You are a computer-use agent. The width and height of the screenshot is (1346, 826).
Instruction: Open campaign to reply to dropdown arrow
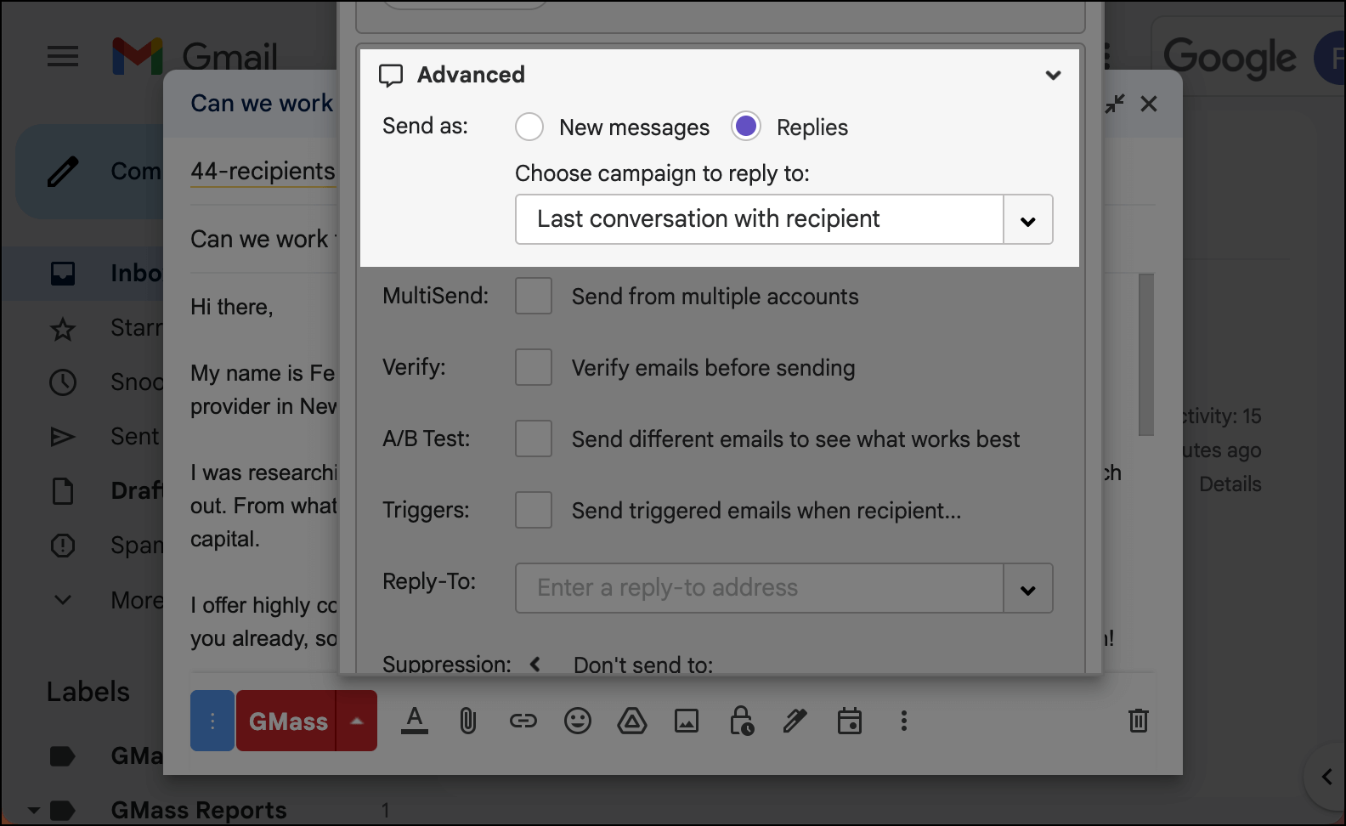coord(1028,220)
